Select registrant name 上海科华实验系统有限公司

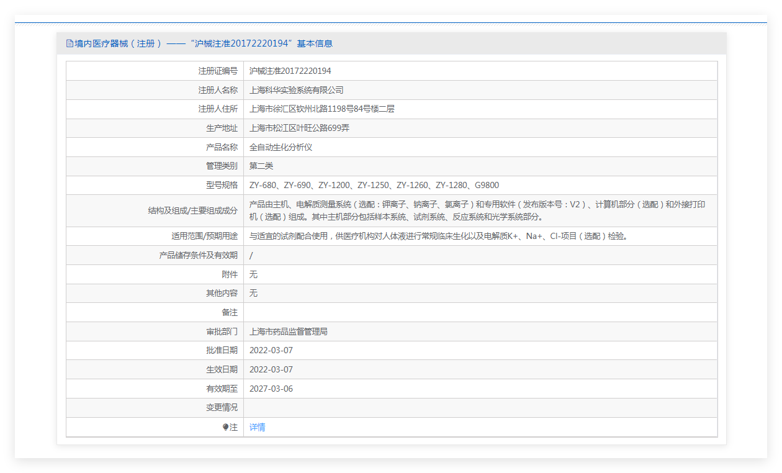pos(296,90)
